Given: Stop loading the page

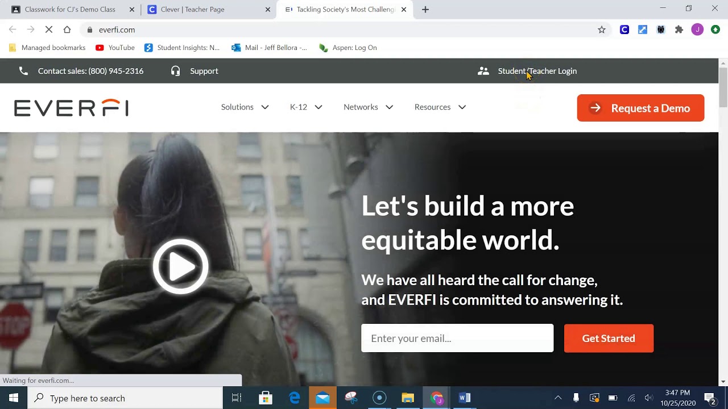Looking at the screenshot, I should point(49,30).
